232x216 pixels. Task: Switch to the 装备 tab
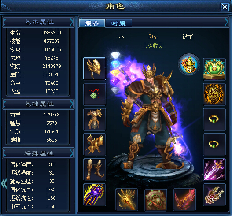pyautogui.click(x=92, y=23)
